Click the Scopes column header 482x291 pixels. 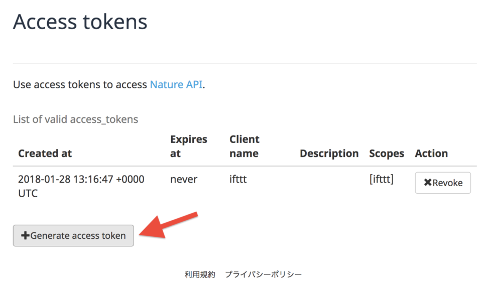tap(387, 154)
